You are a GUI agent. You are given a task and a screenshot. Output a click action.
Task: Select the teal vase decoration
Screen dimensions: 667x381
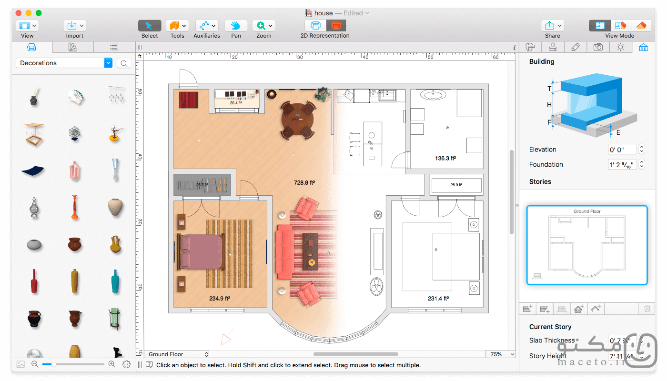click(x=115, y=281)
